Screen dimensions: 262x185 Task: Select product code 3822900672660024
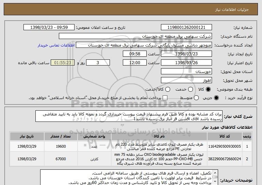point(225,159)
